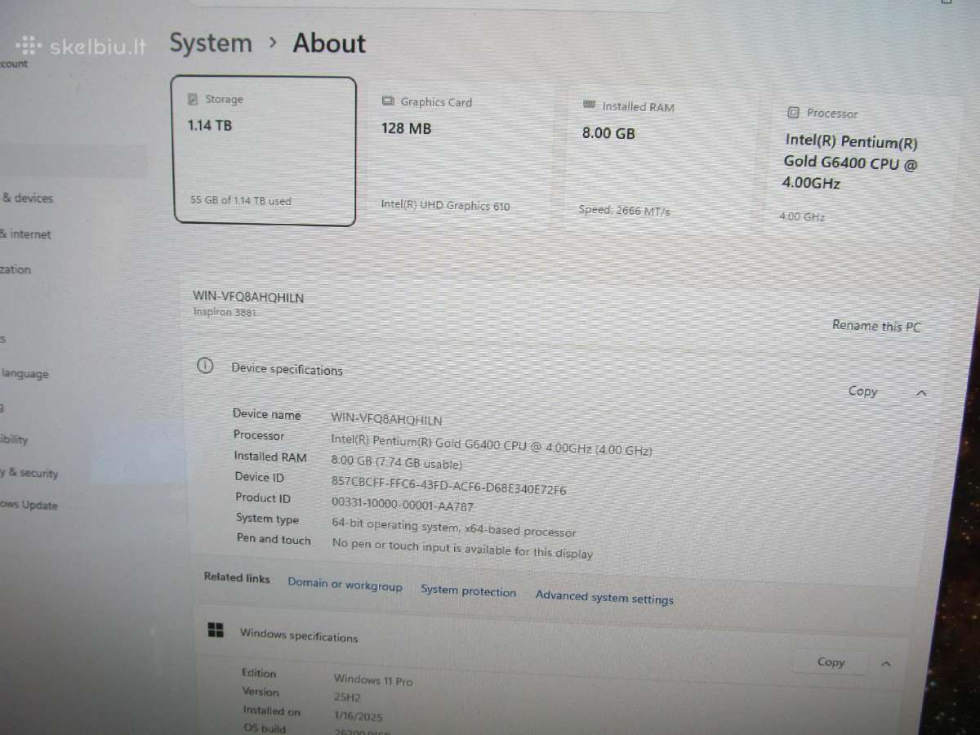Select Product ID value 00331-10000-00001-AA787

point(402,505)
